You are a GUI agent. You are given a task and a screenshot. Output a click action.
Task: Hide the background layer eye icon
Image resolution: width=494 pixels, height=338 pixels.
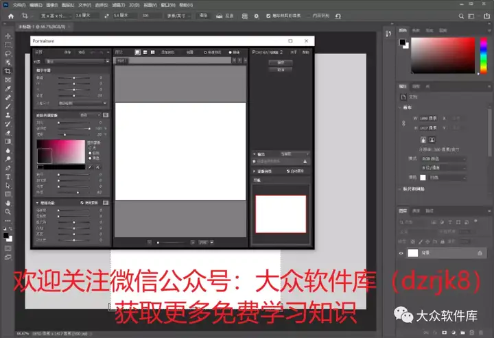pyautogui.click(x=401, y=253)
